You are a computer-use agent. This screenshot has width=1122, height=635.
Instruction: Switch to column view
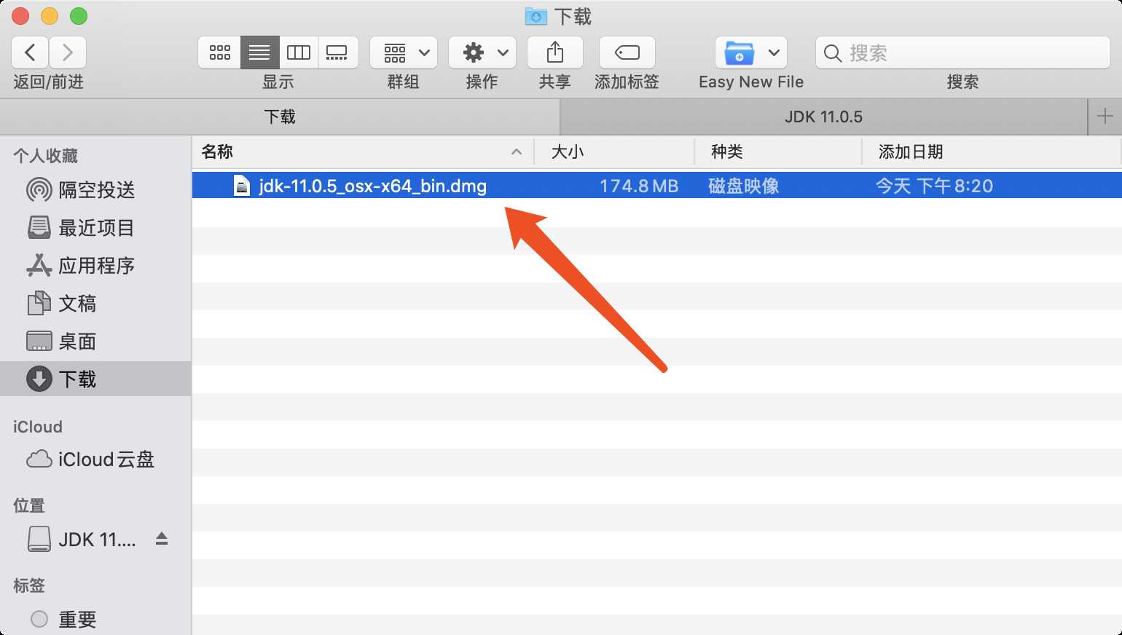tap(299, 52)
